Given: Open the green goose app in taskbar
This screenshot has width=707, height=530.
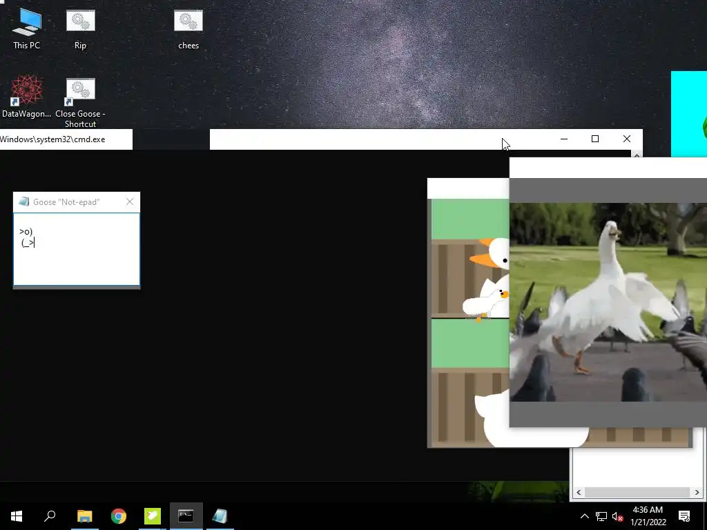Looking at the screenshot, I should (153, 516).
